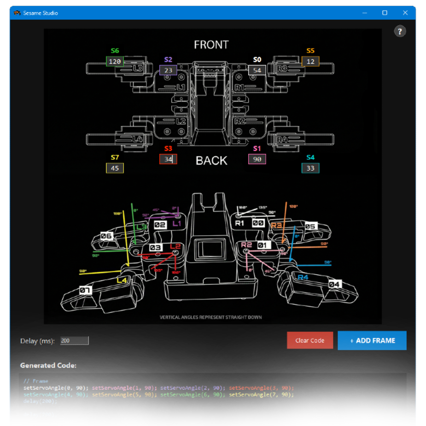This screenshot has height=426, width=426.
Task: Click the 06 servo tag on lower diagram
Action: pos(106,236)
